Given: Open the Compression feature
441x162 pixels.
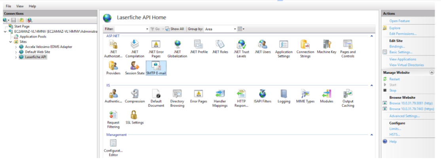Looking at the screenshot, I should point(135,96).
